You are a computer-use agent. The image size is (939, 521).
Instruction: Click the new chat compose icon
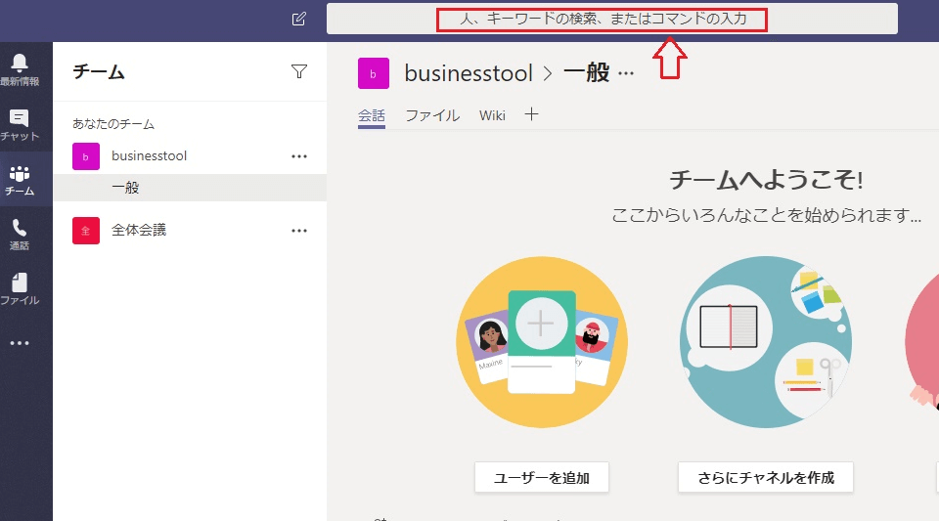(x=299, y=19)
